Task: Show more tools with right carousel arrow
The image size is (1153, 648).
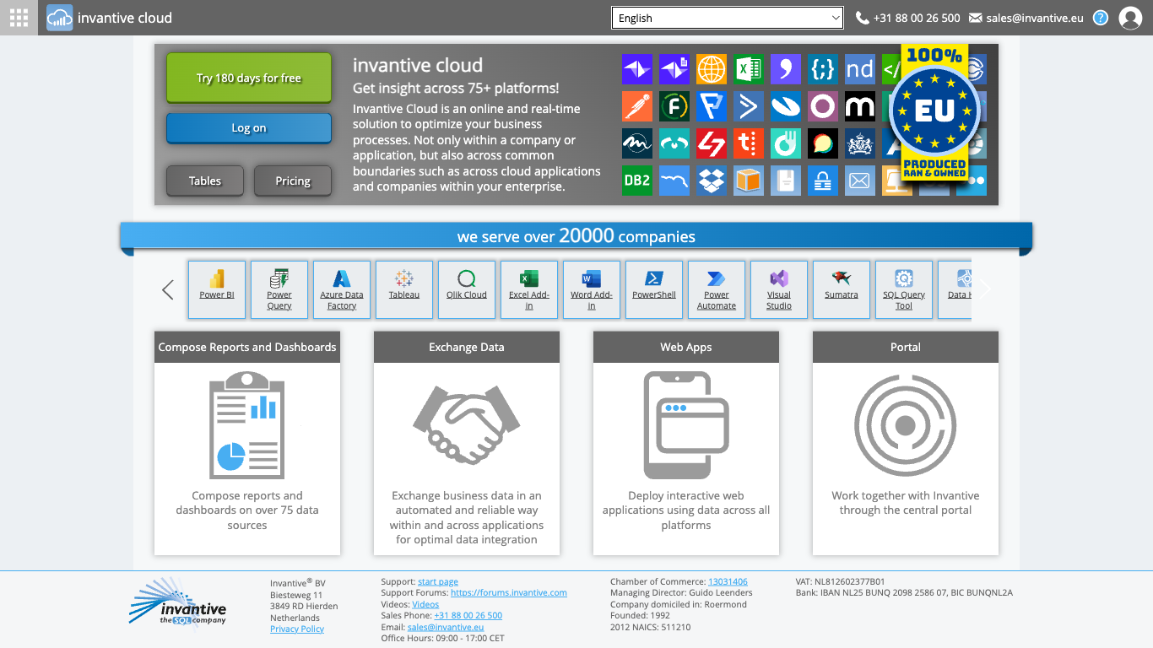Action: pos(985,289)
